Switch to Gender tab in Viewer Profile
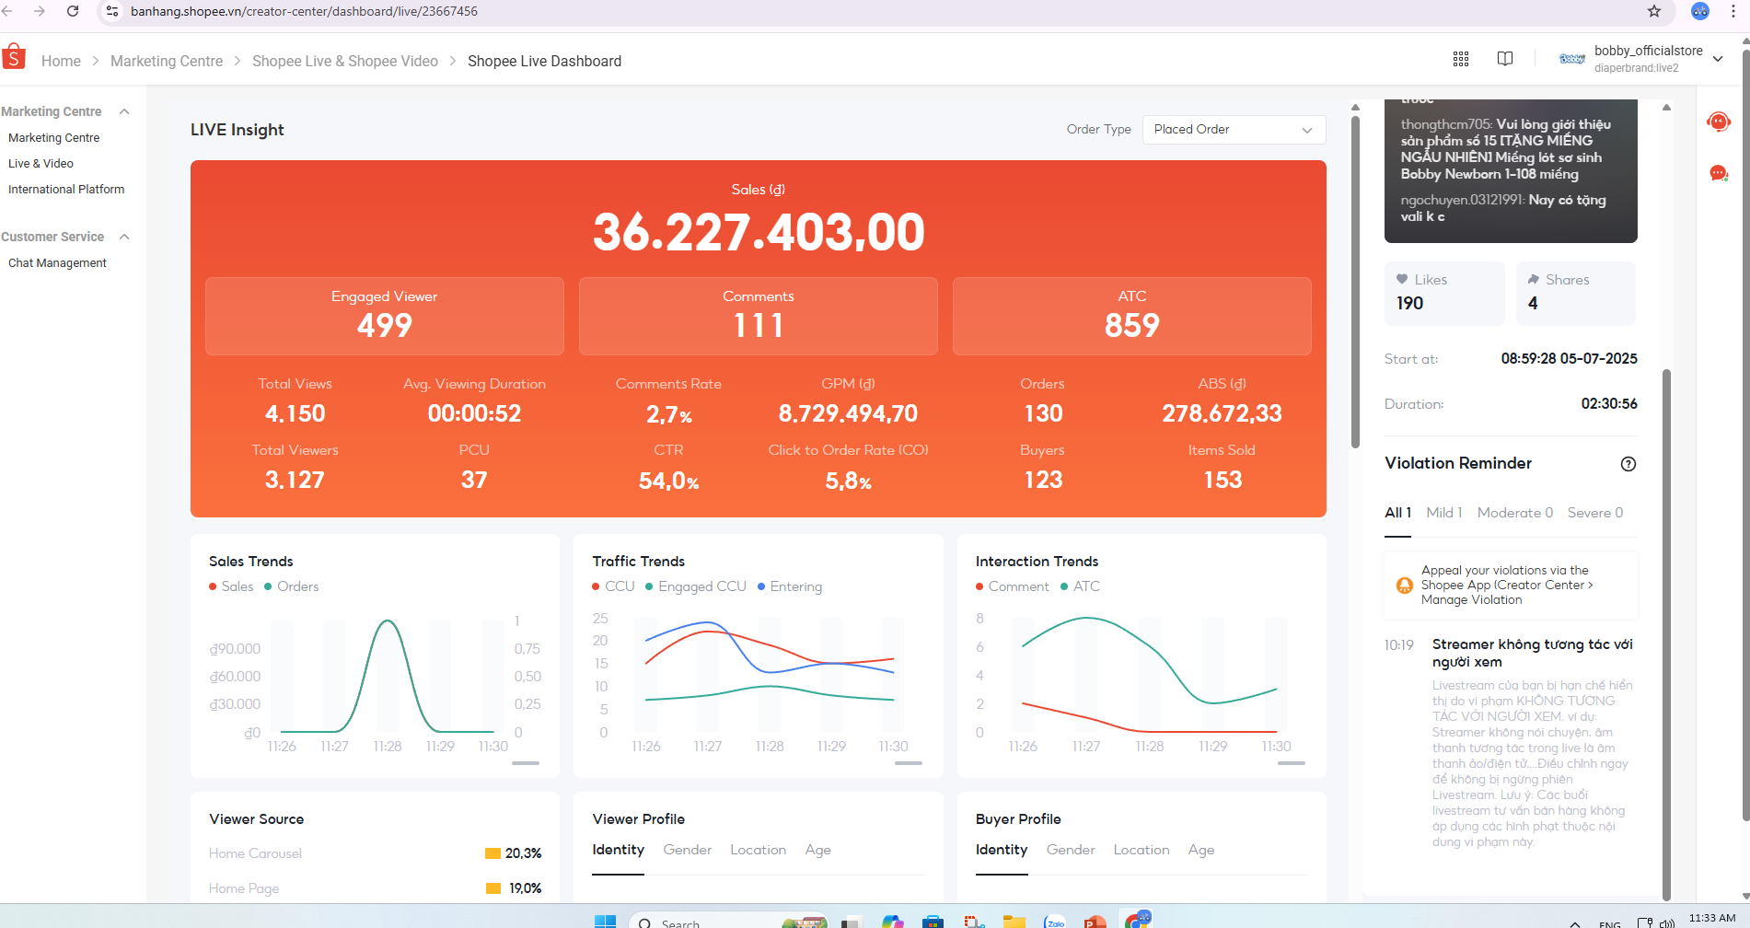The width and height of the screenshot is (1750, 928). click(687, 850)
